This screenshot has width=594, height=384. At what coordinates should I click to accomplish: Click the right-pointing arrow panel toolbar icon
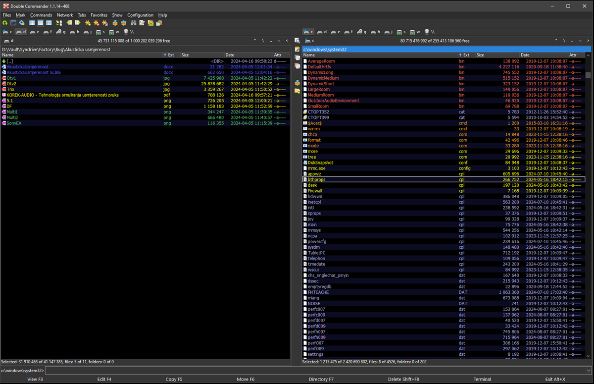coord(78,23)
